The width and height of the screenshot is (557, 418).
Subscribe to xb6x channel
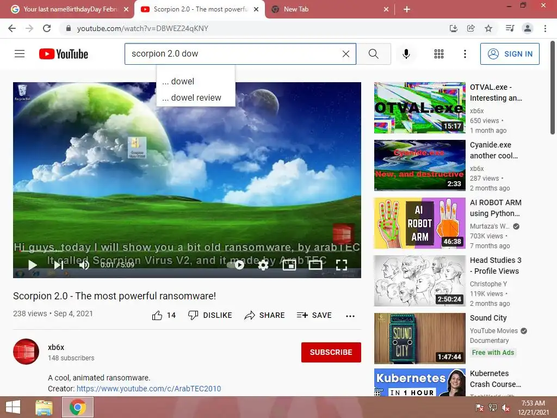(x=331, y=352)
